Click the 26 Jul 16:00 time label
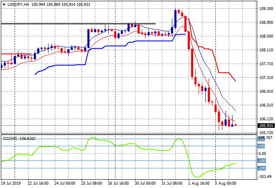 (118, 183)
